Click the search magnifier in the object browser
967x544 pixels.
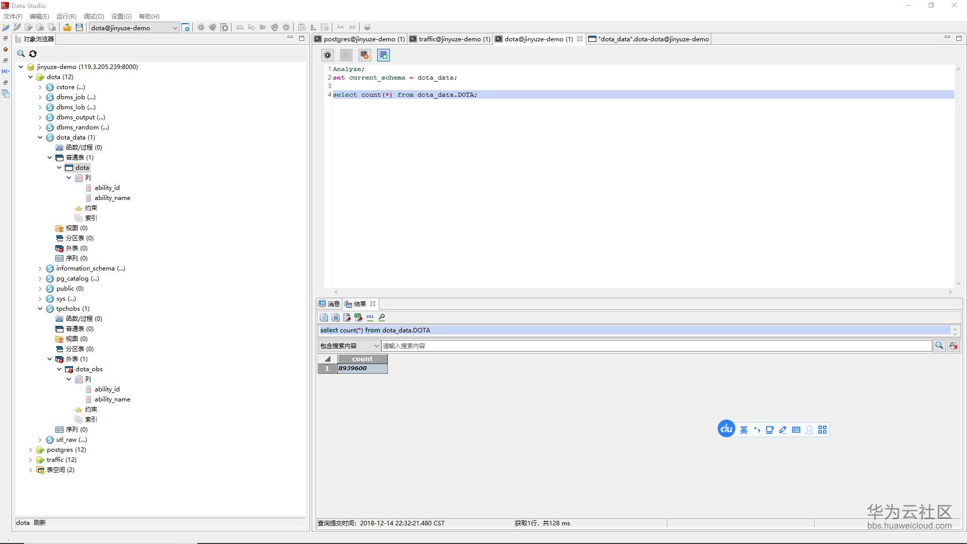click(x=21, y=54)
